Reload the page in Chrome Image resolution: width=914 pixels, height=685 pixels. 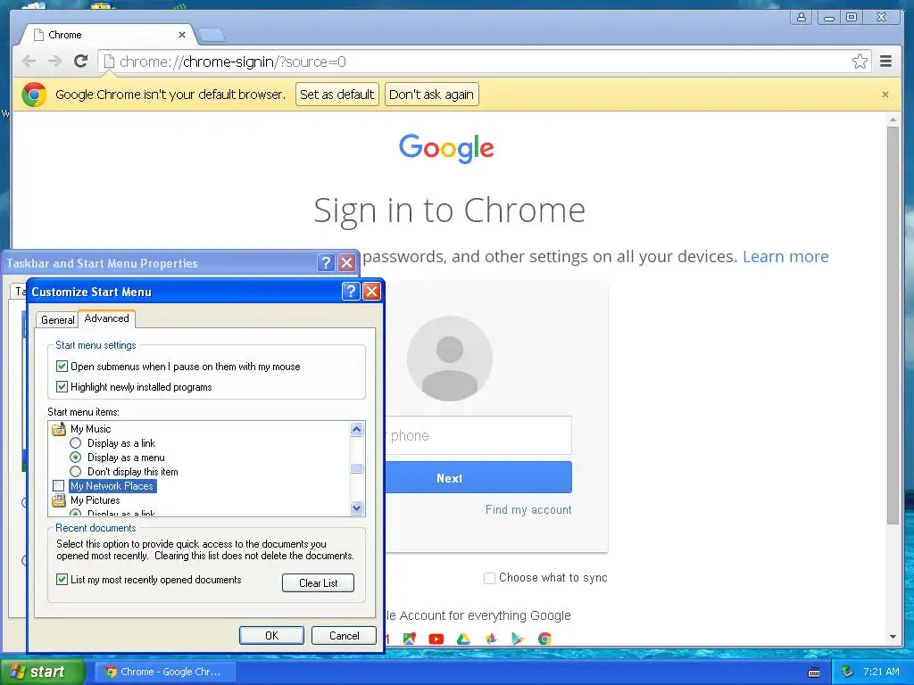pos(81,62)
